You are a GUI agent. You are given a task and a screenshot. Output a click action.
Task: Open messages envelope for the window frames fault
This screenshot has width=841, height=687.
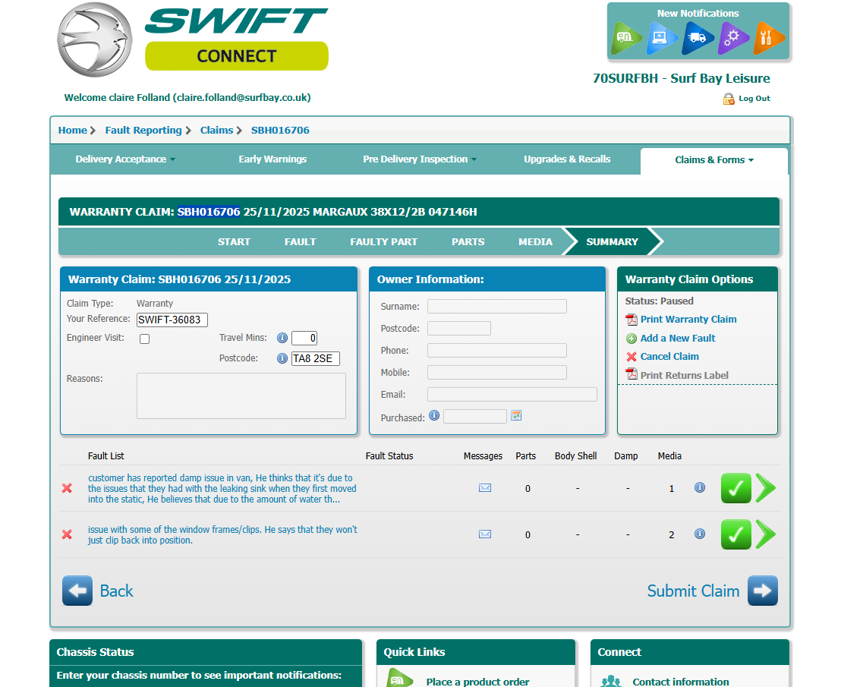tap(485, 534)
